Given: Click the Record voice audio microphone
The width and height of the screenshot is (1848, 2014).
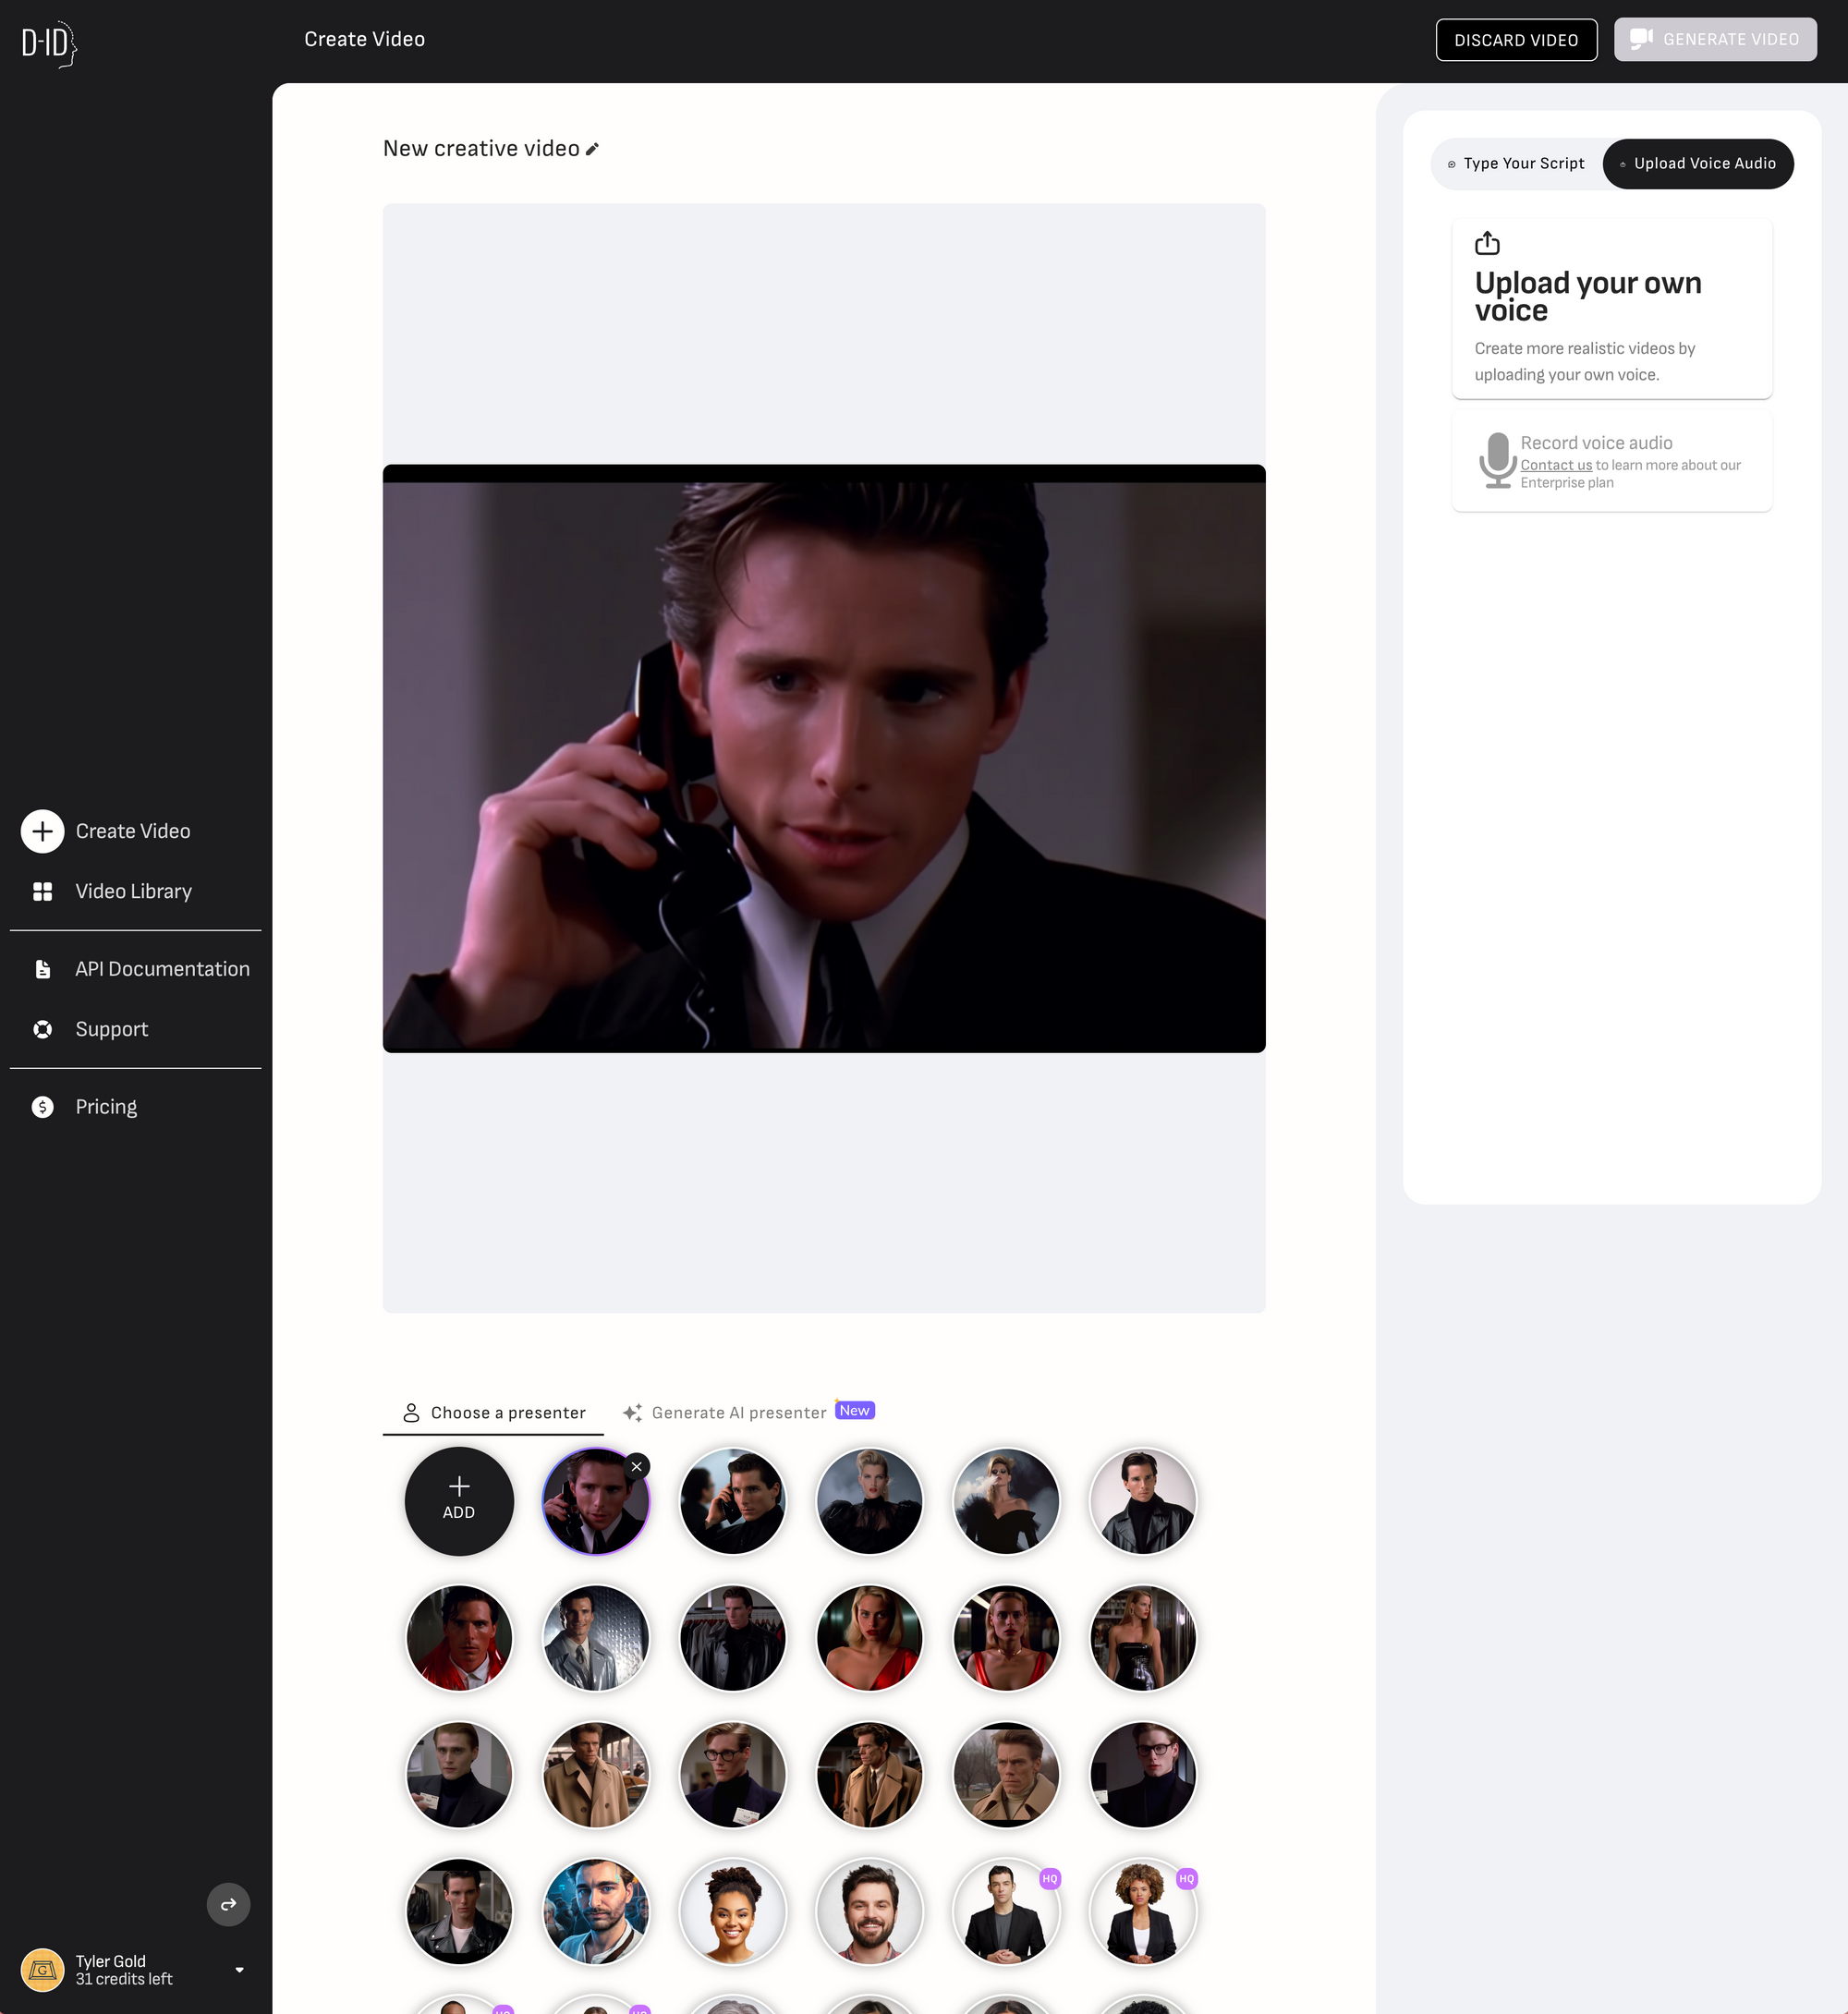Looking at the screenshot, I should [x=1497, y=460].
